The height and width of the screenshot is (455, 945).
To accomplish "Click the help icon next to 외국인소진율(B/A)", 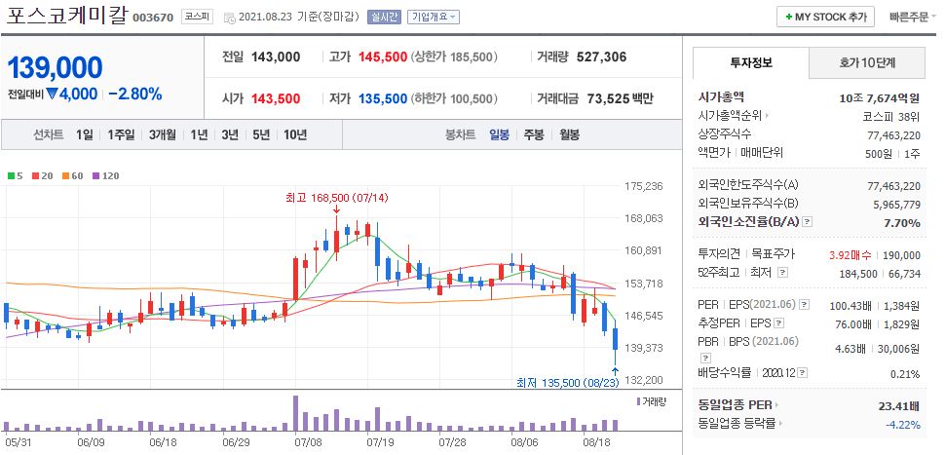I will tap(808, 222).
